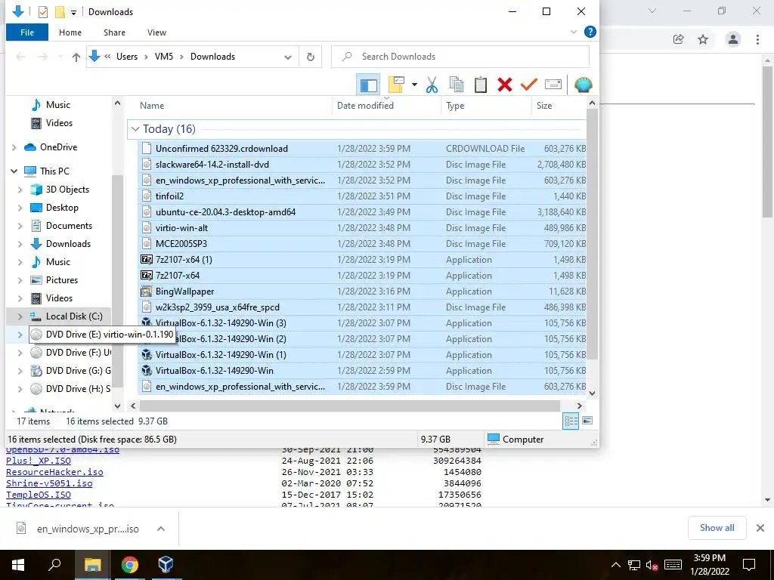Open the Customize Quick Access Toolbar dropdown

click(x=73, y=12)
